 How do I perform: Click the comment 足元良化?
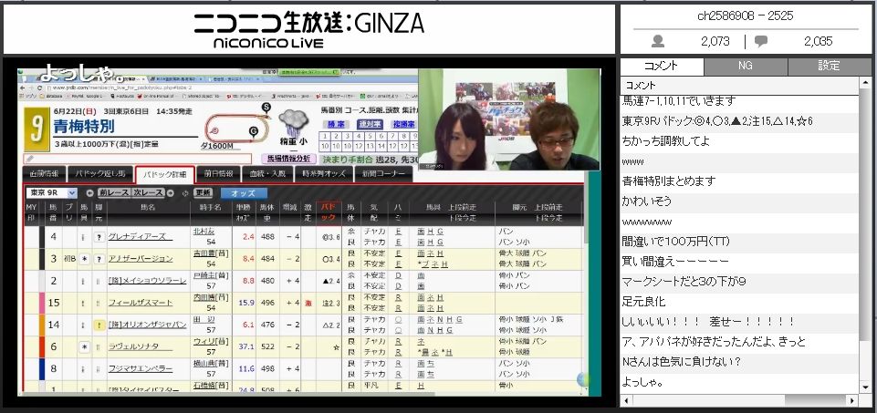coord(643,302)
